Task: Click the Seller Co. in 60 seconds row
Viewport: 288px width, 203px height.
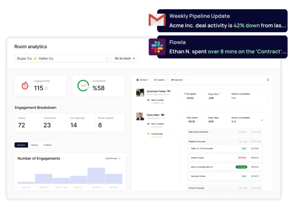Action: 225,149
